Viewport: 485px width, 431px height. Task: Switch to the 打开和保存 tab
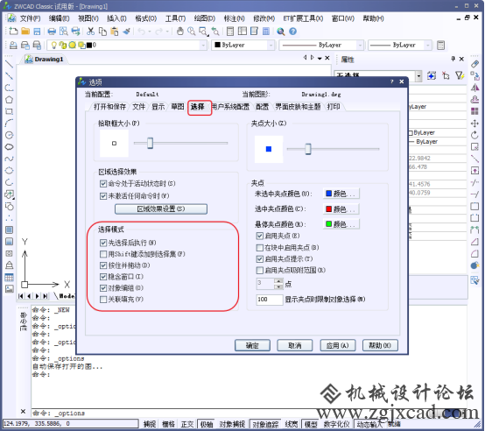pos(109,107)
